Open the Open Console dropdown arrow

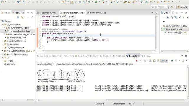click(x=186, y=61)
